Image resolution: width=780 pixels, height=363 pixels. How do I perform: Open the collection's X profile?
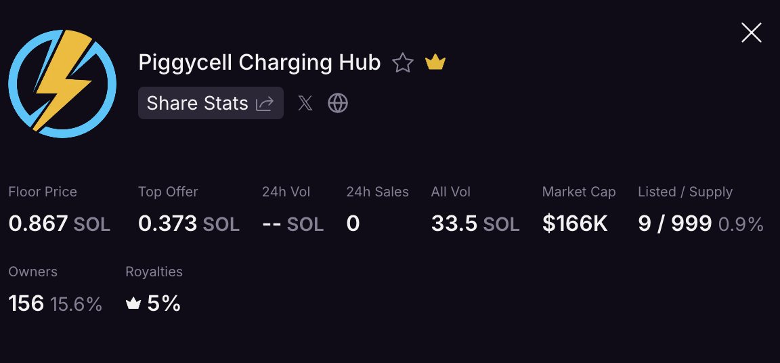305,103
